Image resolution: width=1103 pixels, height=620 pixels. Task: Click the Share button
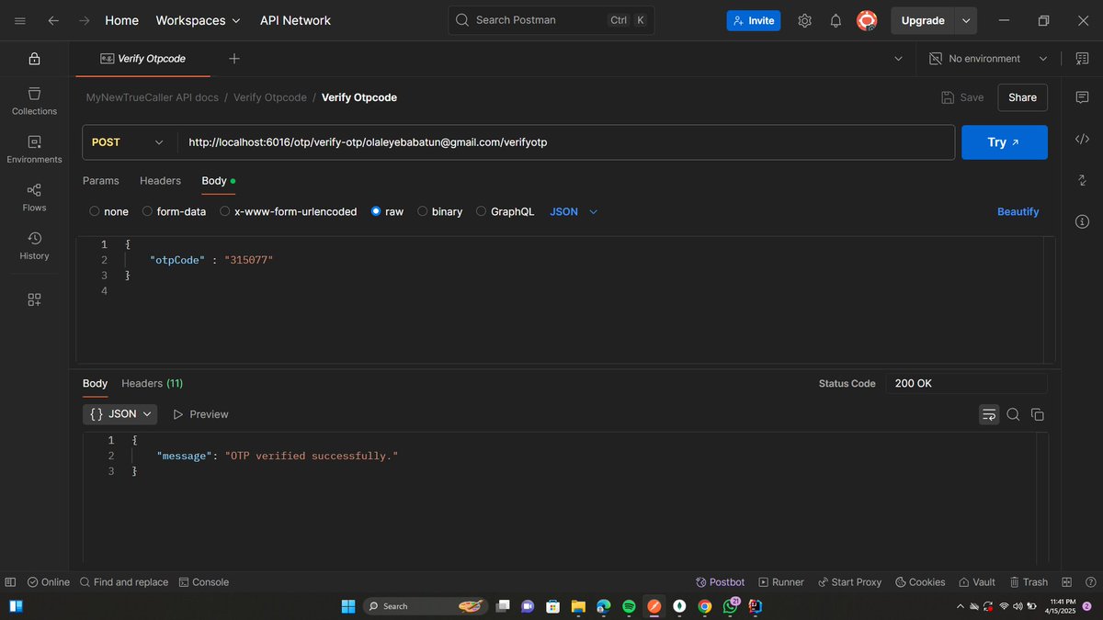click(x=1022, y=97)
